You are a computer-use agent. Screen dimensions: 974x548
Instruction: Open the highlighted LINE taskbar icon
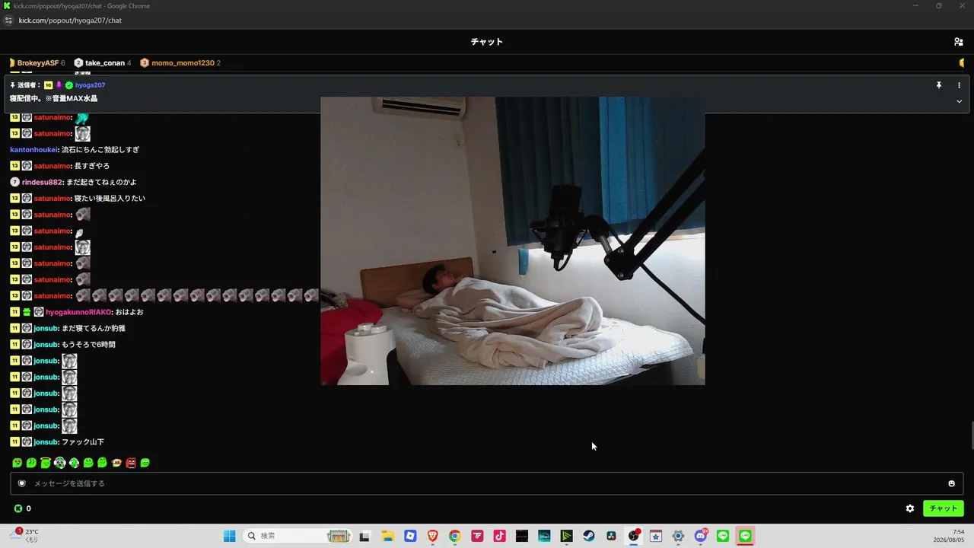click(745, 536)
